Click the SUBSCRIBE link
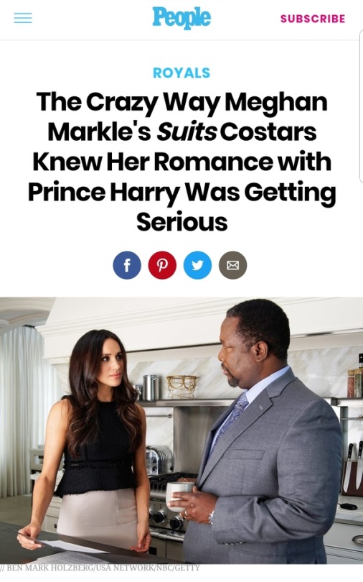 click(x=313, y=19)
